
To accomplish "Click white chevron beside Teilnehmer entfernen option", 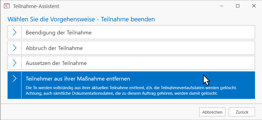I will [15, 78].
